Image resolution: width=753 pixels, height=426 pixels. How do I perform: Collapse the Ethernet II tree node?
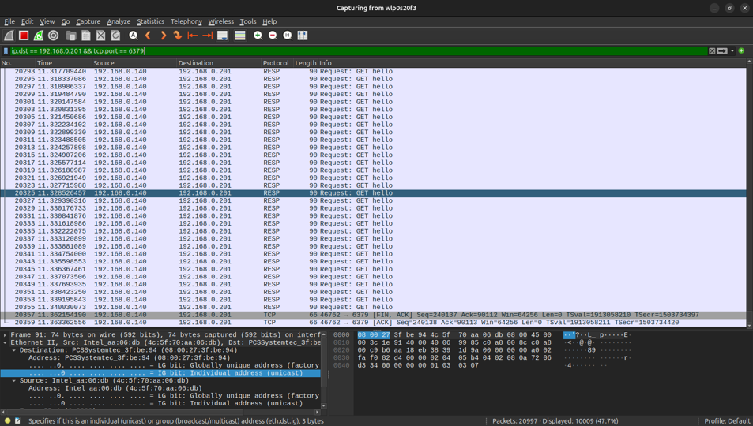pyautogui.click(x=5, y=342)
